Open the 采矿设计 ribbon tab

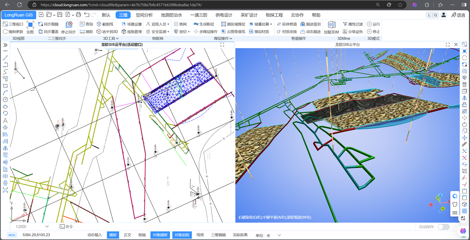pyautogui.click(x=249, y=15)
